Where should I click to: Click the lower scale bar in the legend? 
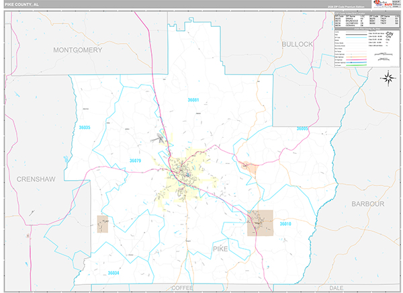384,59
